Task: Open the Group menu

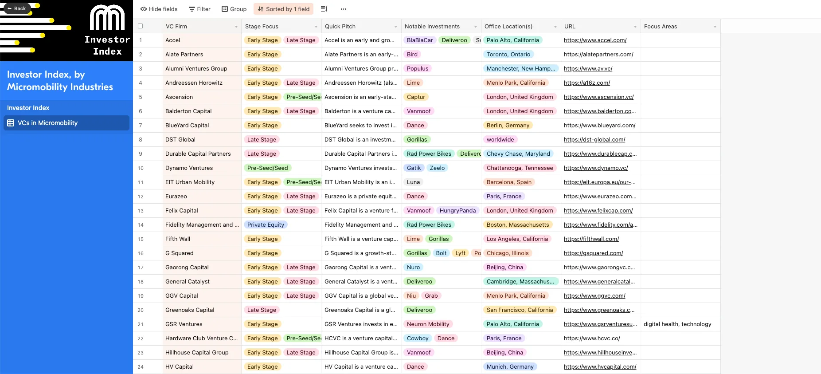Action: [x=234, y=9]
